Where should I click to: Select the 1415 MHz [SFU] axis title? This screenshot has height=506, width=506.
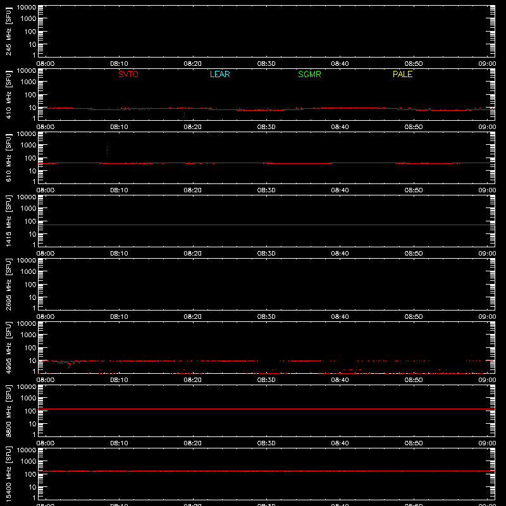pos(8,221)
